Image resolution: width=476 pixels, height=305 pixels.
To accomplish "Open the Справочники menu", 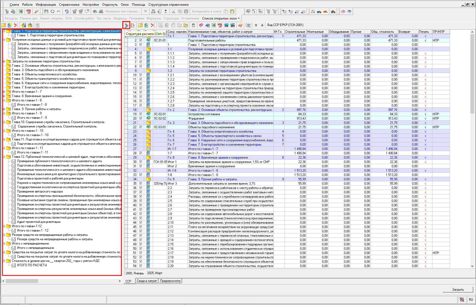I will pos(69,5).
